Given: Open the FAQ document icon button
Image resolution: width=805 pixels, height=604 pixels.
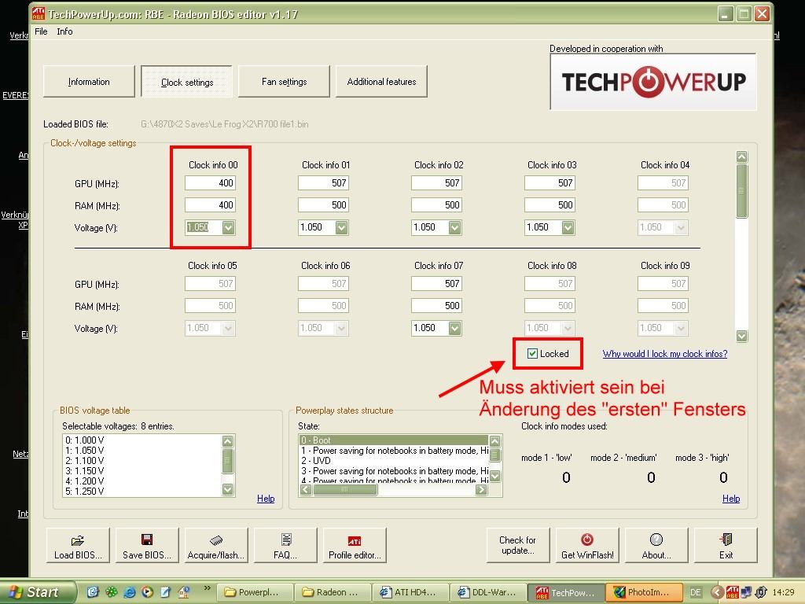Looking at the screenshot, I should (285, 546).
